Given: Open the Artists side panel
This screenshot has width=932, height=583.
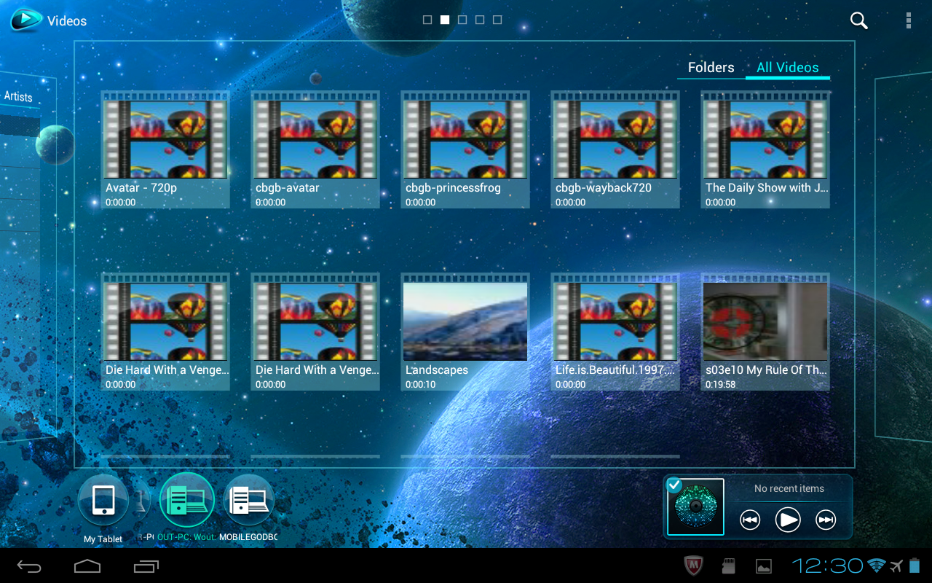Looking at the screenshot, I should 18,96.
